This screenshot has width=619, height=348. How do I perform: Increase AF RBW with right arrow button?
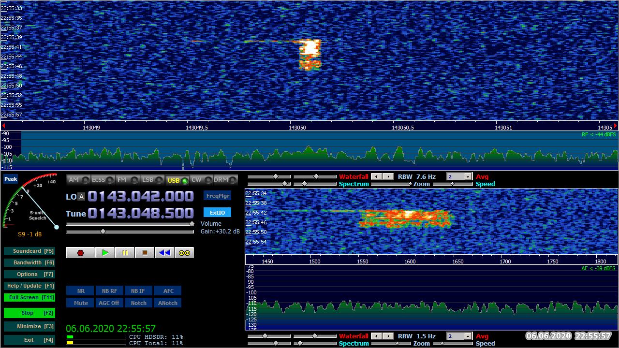point(388,336)
